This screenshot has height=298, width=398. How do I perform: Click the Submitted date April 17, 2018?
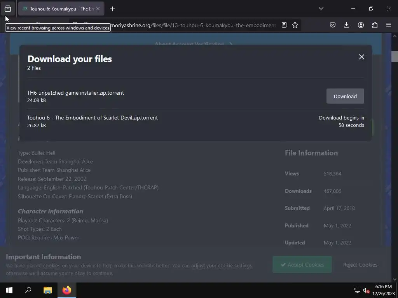[339, 208]
